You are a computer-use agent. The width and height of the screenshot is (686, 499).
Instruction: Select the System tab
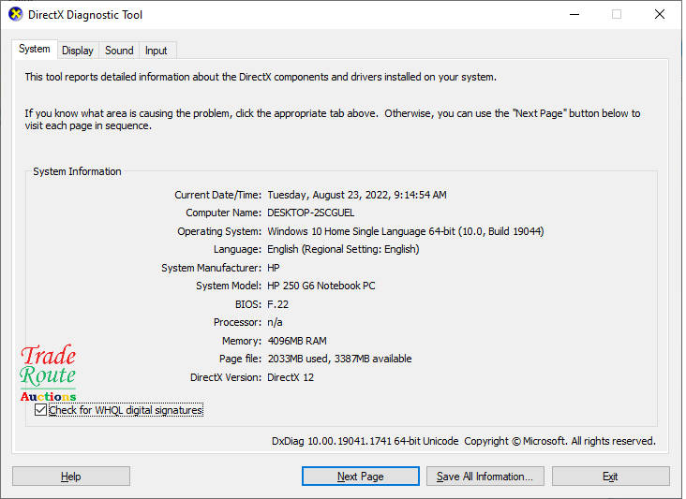35,50
